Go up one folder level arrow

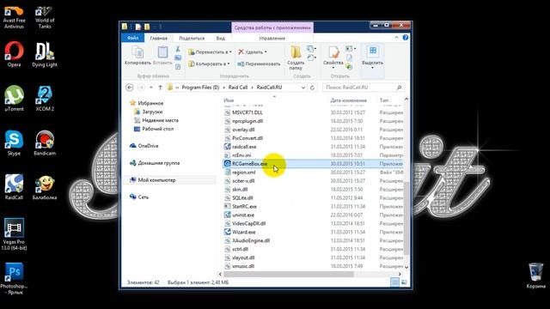[161, 88]
